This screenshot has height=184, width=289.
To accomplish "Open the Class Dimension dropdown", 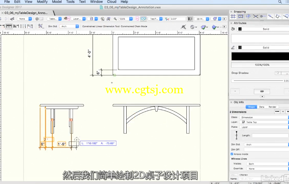I will pyautogui.click(x=264, y=117).
